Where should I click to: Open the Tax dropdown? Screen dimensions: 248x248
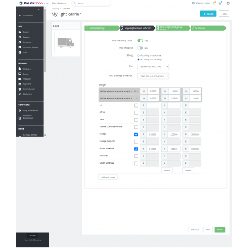pos(153,67)
